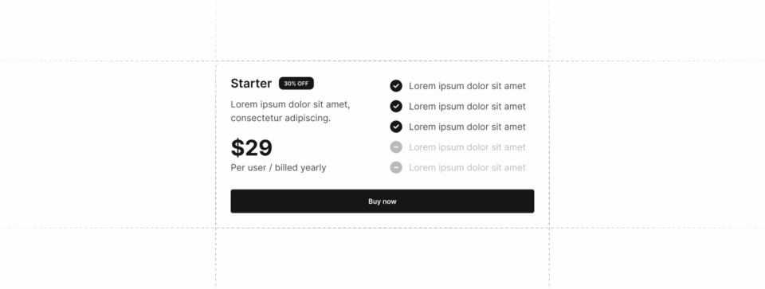Click the first included feature text line

tap(467, 86)
